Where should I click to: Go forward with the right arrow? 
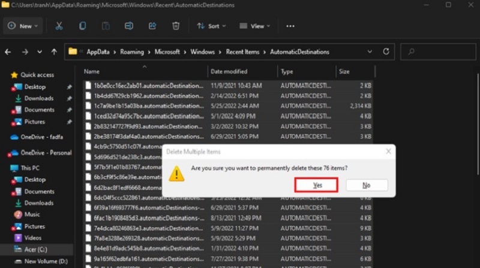[25, 52]
